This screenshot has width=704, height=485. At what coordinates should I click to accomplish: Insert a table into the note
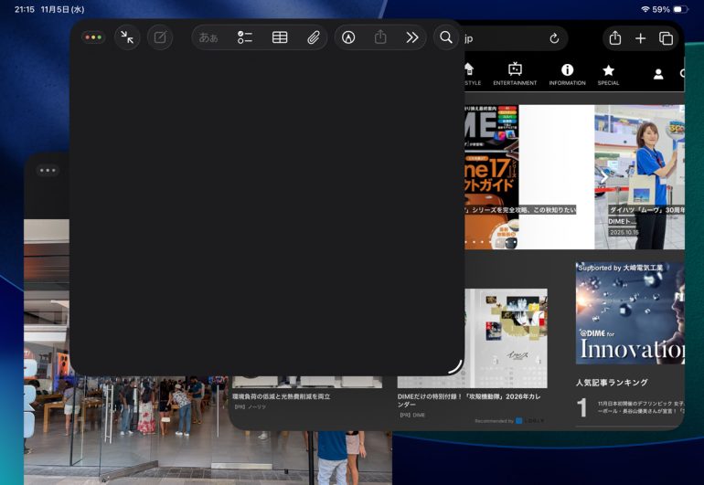pyautogui.click(x=280, y=37)
